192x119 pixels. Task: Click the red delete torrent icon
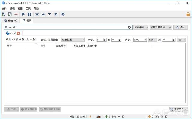[x=16, y=14]
